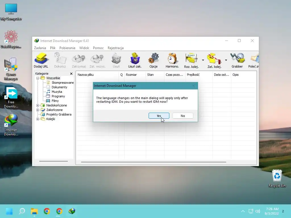Open dropdown arrow next to Zat. kolej.
291x218 pixels.
(226, 60)
